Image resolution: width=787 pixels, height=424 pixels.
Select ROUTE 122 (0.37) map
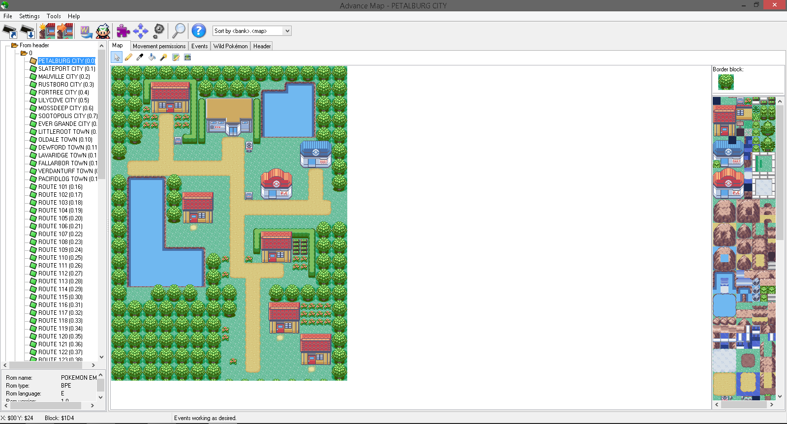point(61,352)
